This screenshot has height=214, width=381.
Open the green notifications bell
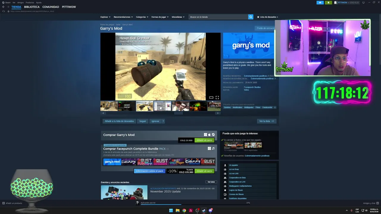pos(329,2)
